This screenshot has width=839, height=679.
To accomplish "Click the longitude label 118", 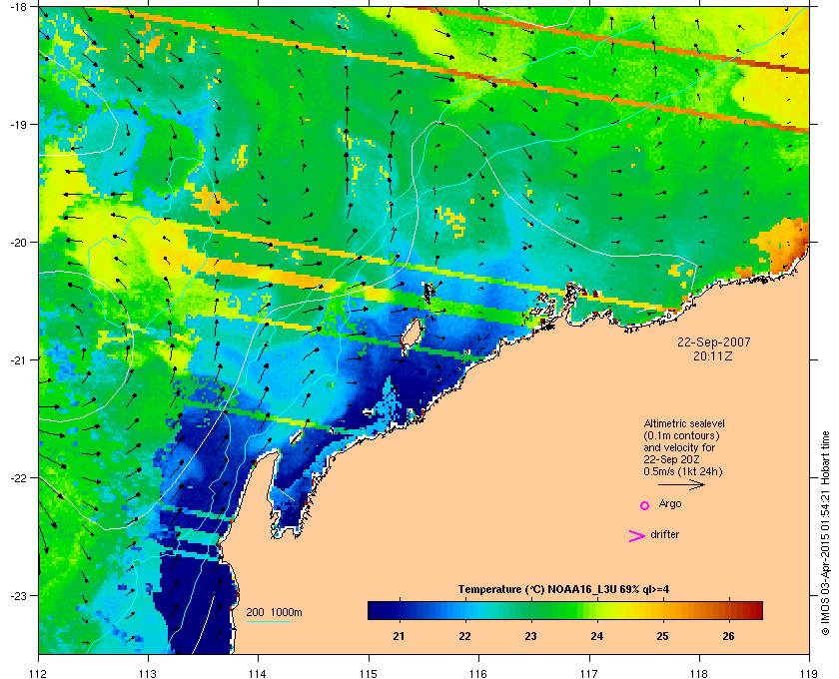I will (x=699, y=674).
